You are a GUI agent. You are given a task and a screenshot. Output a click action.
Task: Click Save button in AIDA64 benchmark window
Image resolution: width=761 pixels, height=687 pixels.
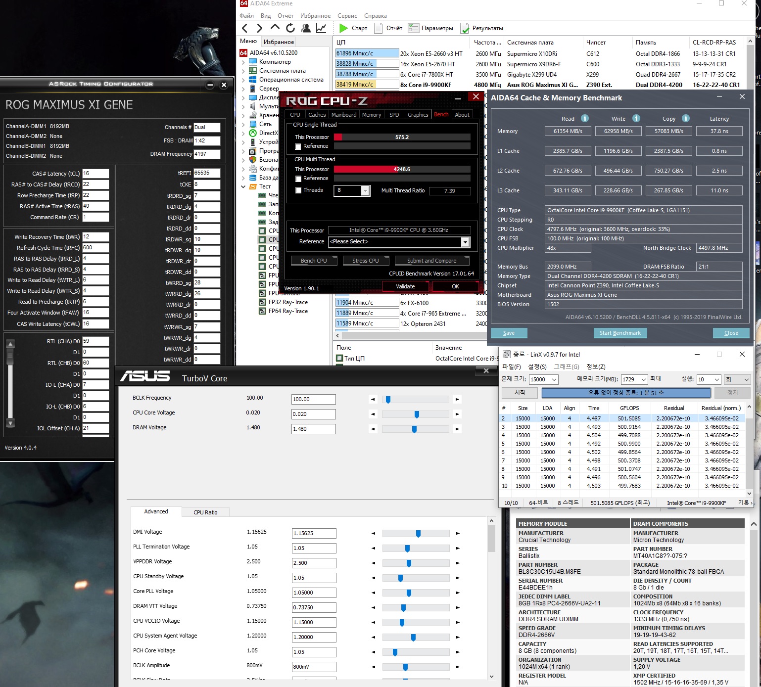[509, 333]
